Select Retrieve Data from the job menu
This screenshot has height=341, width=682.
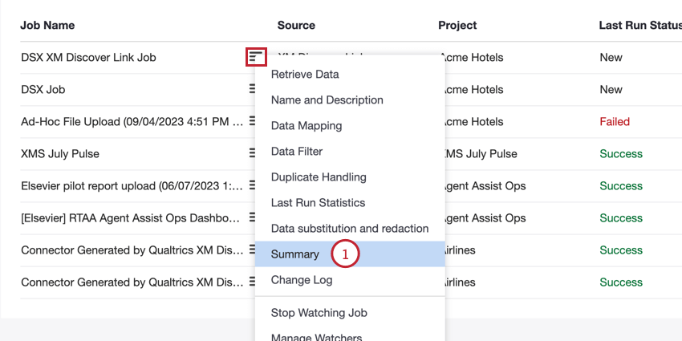(305, 75)
